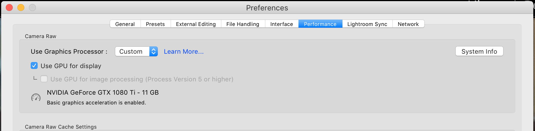Switch to the Network tab
This screenshot has width=535, height=131.
point(408,24)
